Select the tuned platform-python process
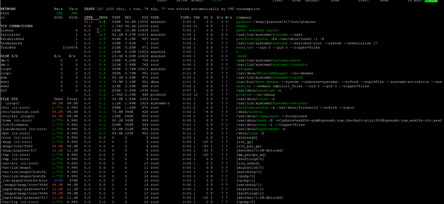The image size is (444, 204). pyautogui.click(x=280, y=39)
